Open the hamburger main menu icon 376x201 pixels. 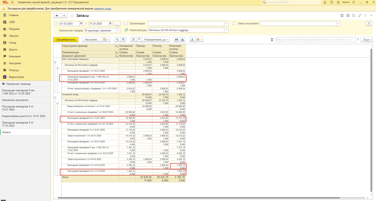pyautogui.click(x=12, y=3)
